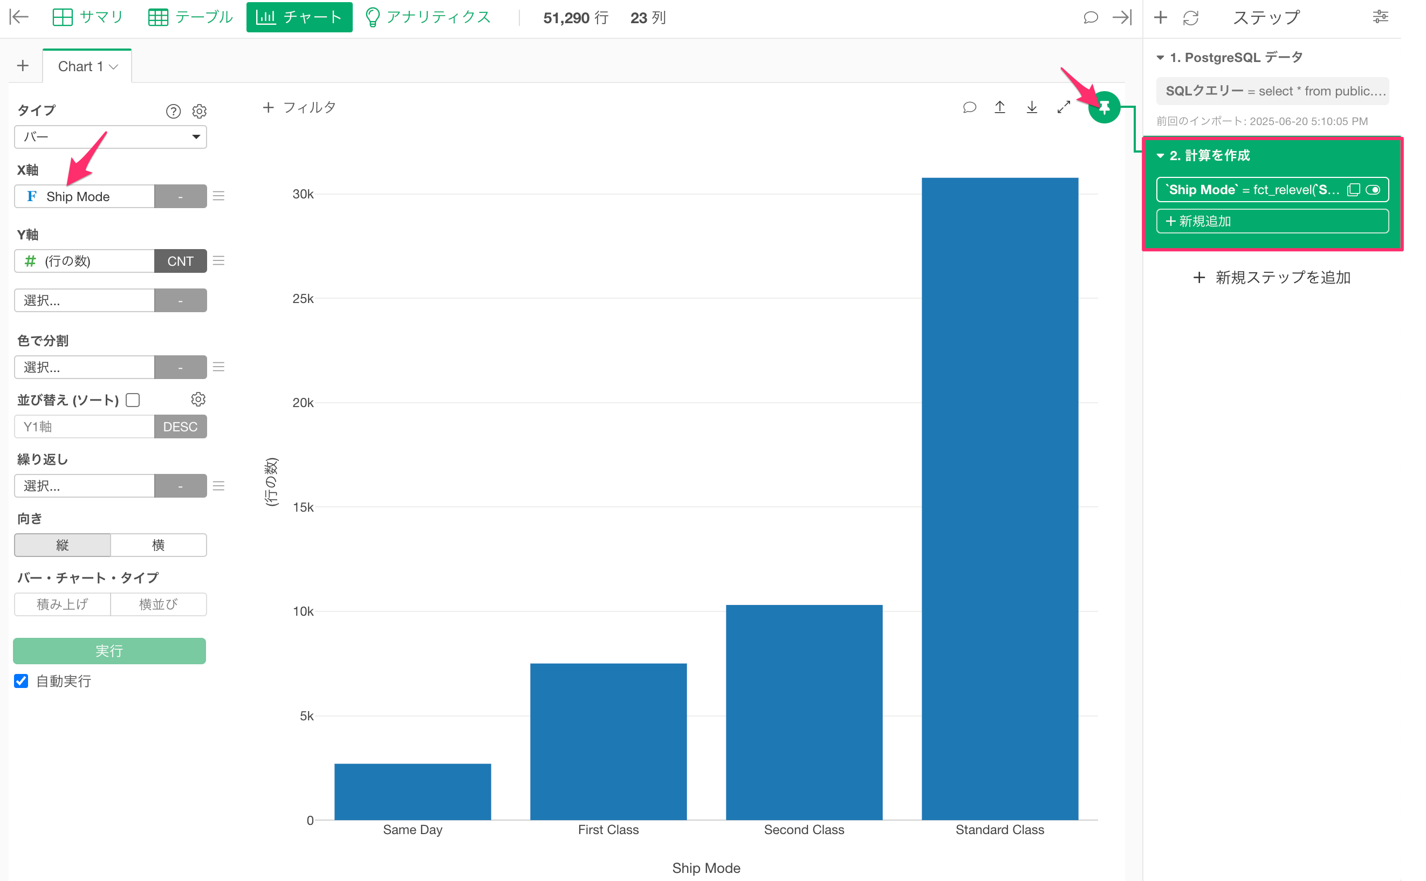Screen dimensions: 1426x881
Task: Open X-axis function dropdown next to Ship Mode
Action: (181, 196)
